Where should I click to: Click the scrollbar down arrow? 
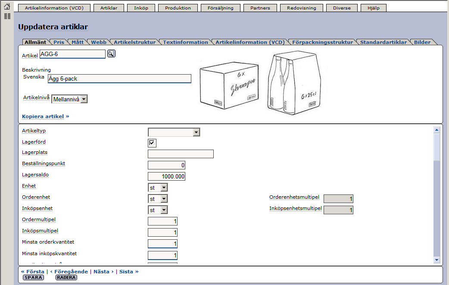click(437, 260)
